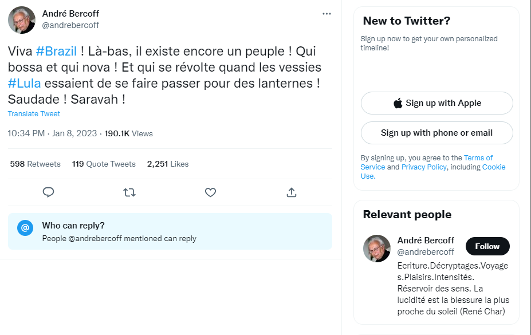View the 2,251 Likes list
Screen dimensions: 531x335
coord(168,164)
